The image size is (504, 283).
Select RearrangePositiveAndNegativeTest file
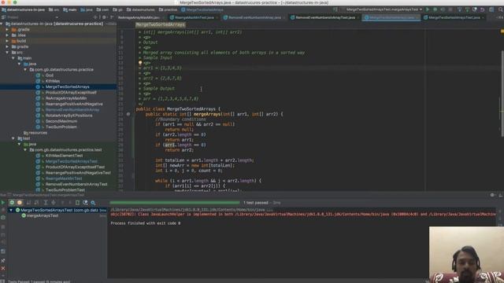[x=78, y=173]
